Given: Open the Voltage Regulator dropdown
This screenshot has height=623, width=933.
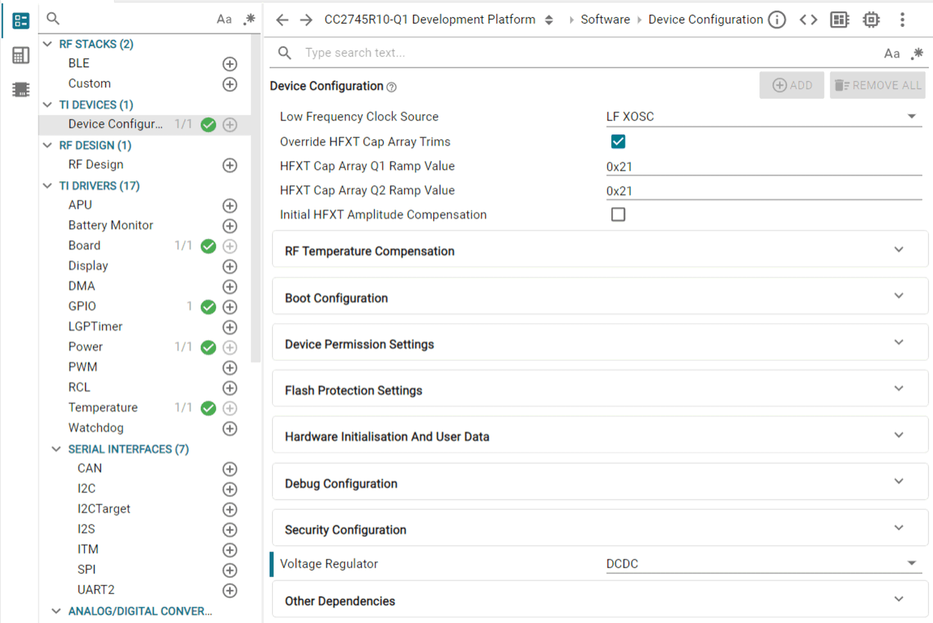Looking at the screenshot, I should click(x=763, y=564).
